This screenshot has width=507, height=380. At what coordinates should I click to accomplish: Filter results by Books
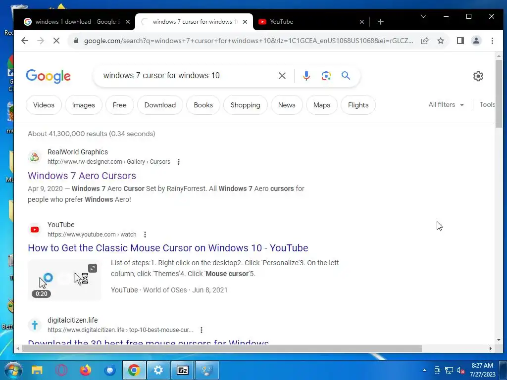(x=203, y=105)
